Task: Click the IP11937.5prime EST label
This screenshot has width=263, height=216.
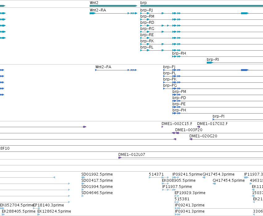Action: 177,187
